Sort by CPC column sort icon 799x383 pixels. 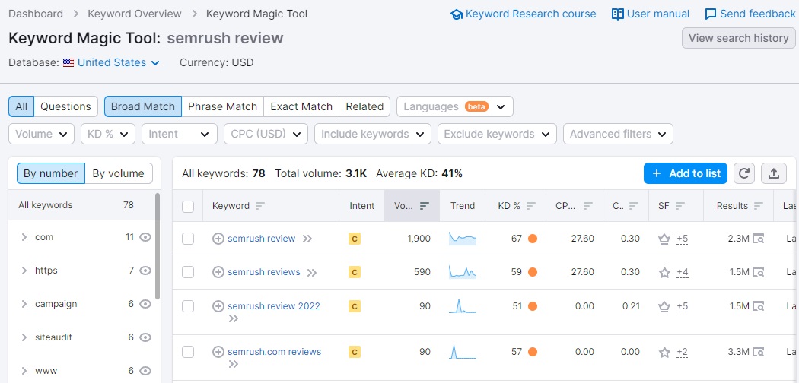click(x=587, y=206)
